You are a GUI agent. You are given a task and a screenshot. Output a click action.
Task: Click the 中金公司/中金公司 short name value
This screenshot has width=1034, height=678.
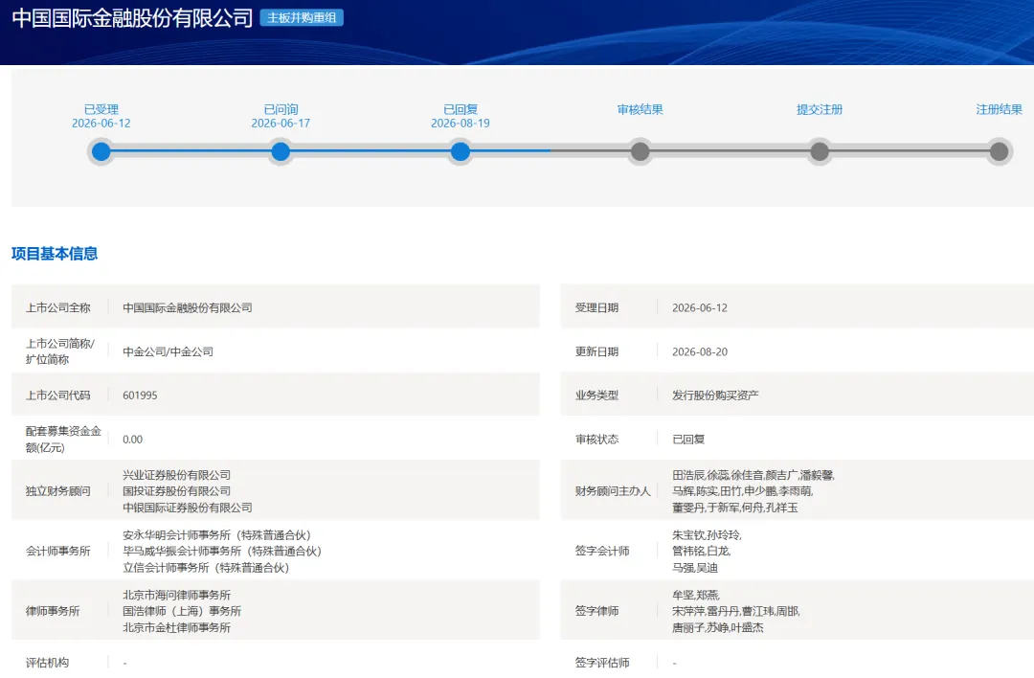[169, 351]
